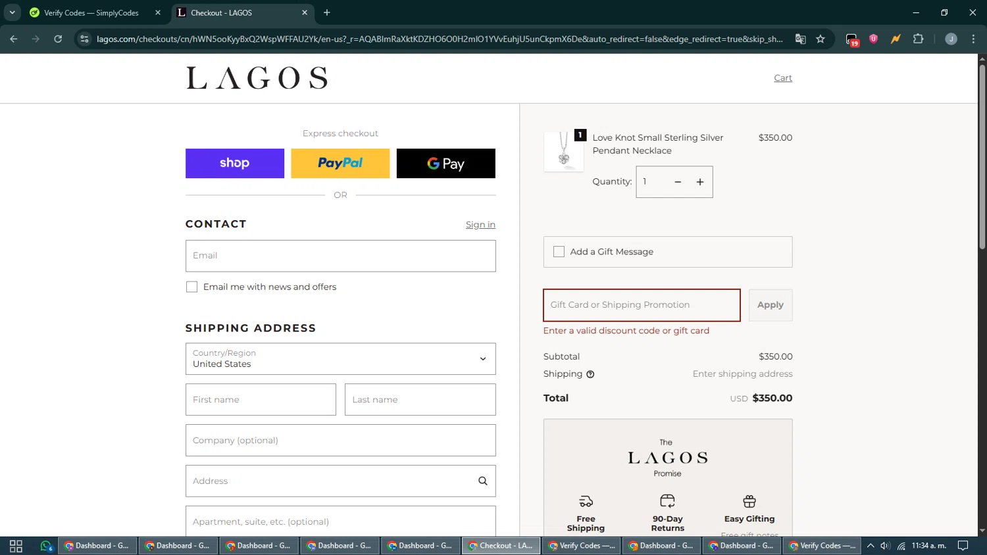This screenshot has width=987, height=555.
Task: Open the extension with red 19 badge
Action: pyautogui.click(x=852, y=39)
